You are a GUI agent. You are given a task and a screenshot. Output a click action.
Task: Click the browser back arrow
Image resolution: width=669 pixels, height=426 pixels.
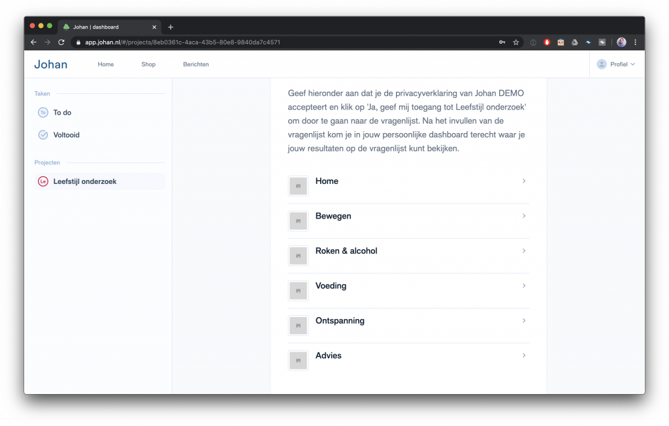[x=34, y=42]
